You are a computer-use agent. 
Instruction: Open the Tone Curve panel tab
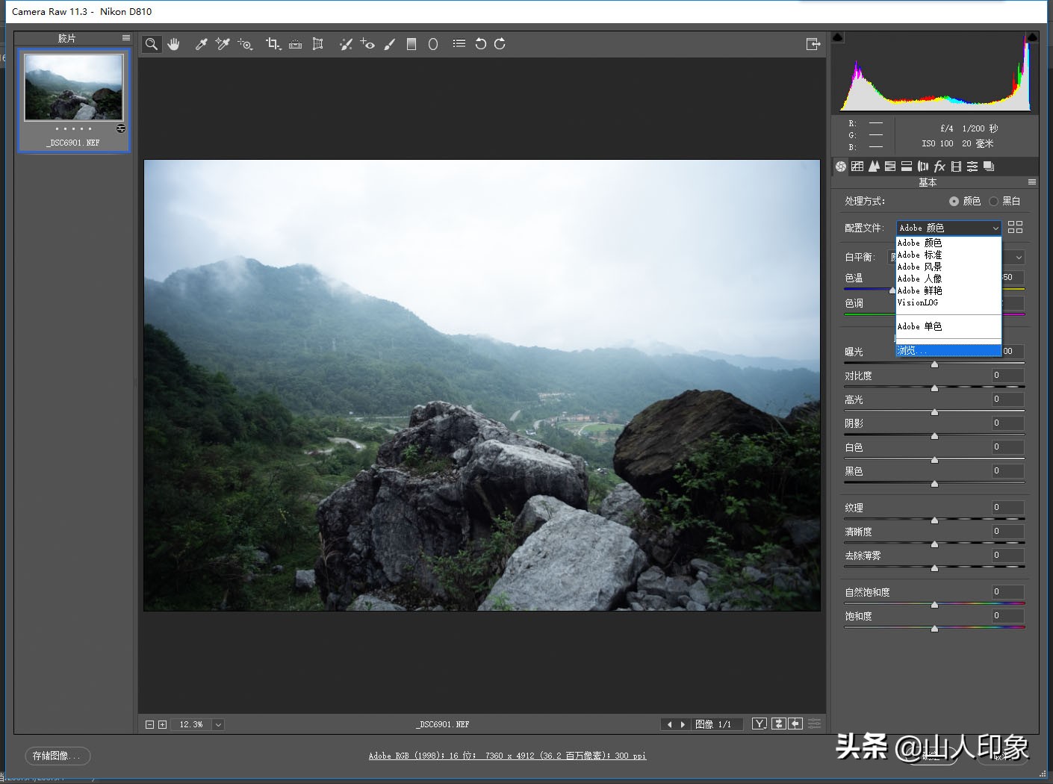pos(857,167)
